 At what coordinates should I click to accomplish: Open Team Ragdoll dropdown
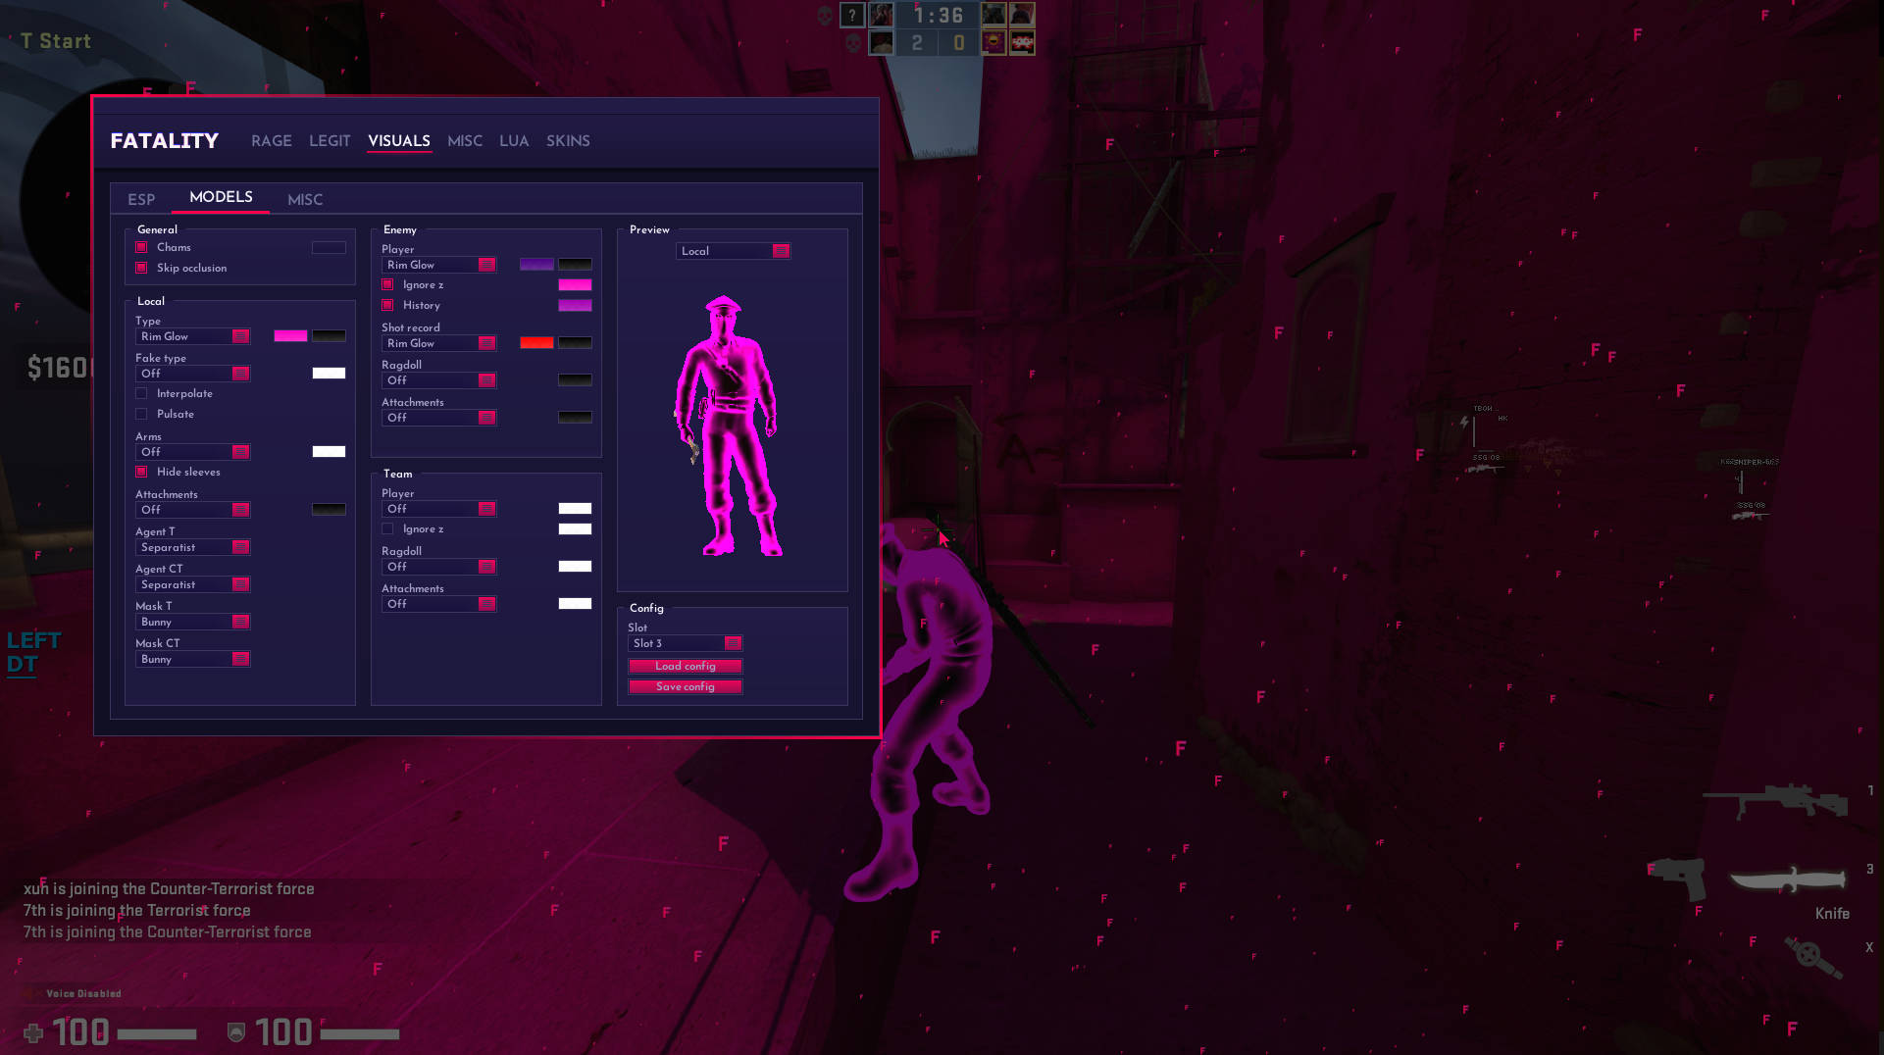[x=439, y=567]
